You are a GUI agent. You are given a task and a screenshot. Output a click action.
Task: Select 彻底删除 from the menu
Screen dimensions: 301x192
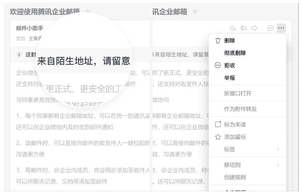(235, 53)
